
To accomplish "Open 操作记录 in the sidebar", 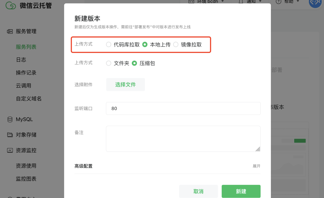I will (x=26, y=73).
